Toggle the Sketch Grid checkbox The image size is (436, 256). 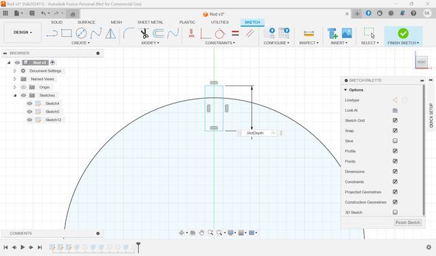pos(395,121)
